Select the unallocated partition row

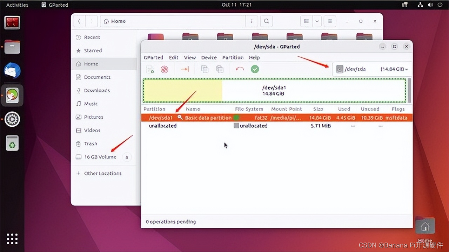[x=277, y=126]
